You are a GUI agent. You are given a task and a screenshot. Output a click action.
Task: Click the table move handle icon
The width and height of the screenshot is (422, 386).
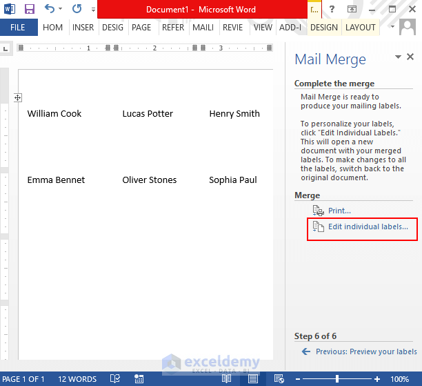coord(18,97)
